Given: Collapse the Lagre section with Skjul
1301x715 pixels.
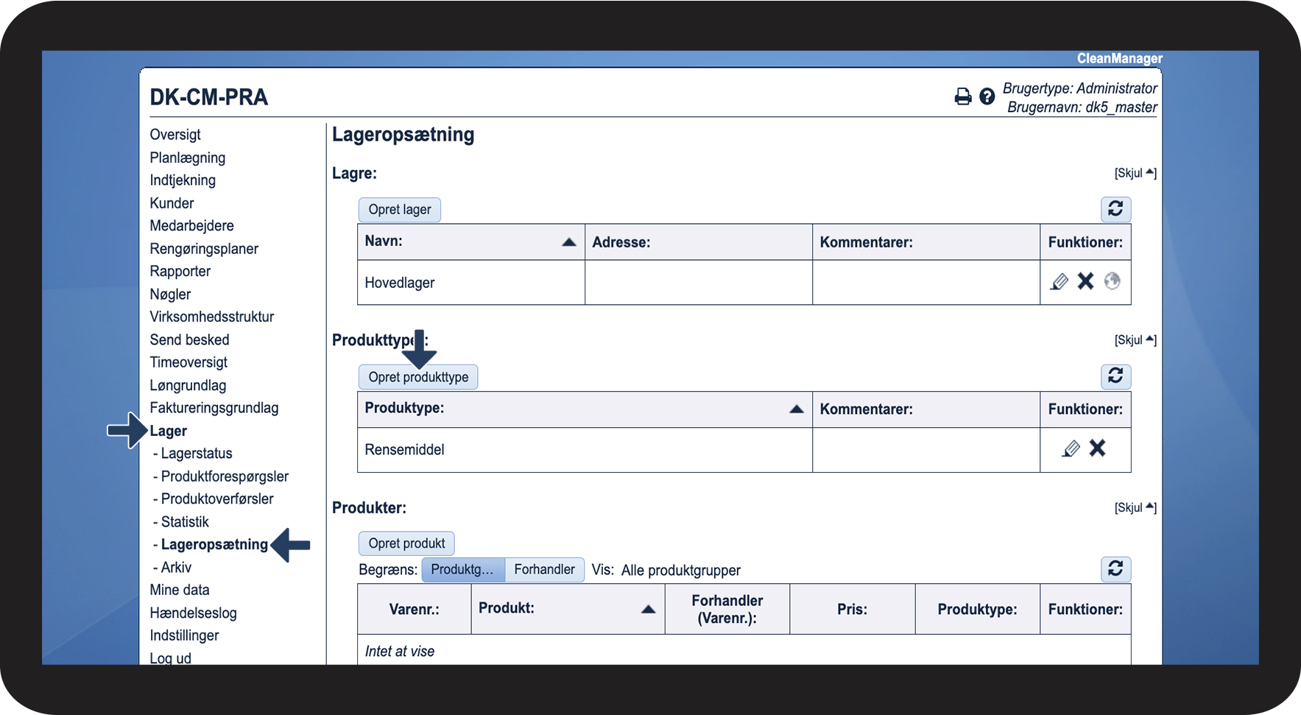Looking at the screenshot, I should 1135,173.
